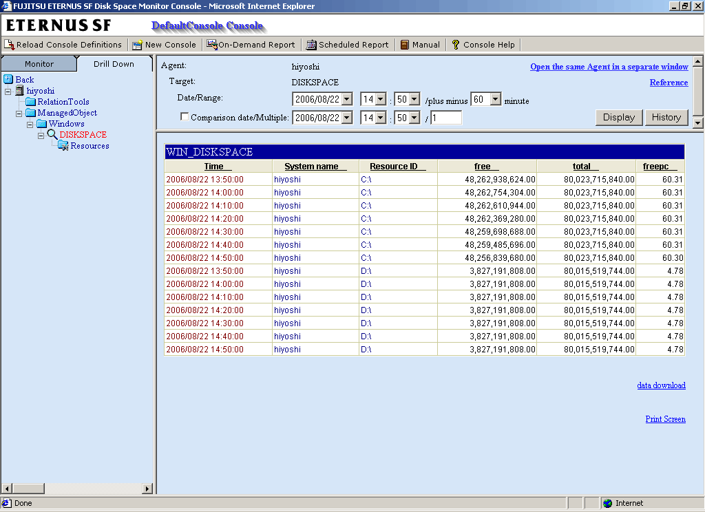Select the RelationTools tree item
Screen dimensions: 705x512
click(63, 102)
